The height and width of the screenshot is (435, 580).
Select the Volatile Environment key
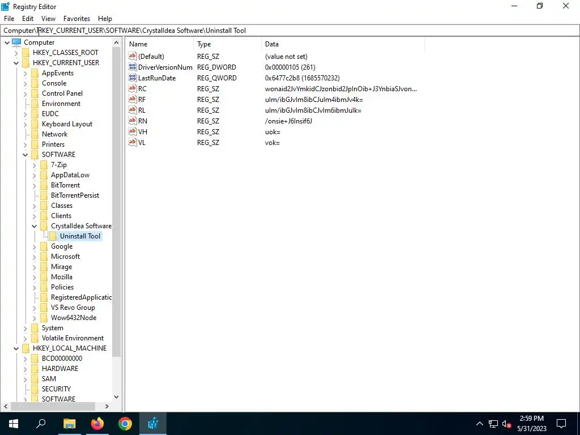click(72, 338)
